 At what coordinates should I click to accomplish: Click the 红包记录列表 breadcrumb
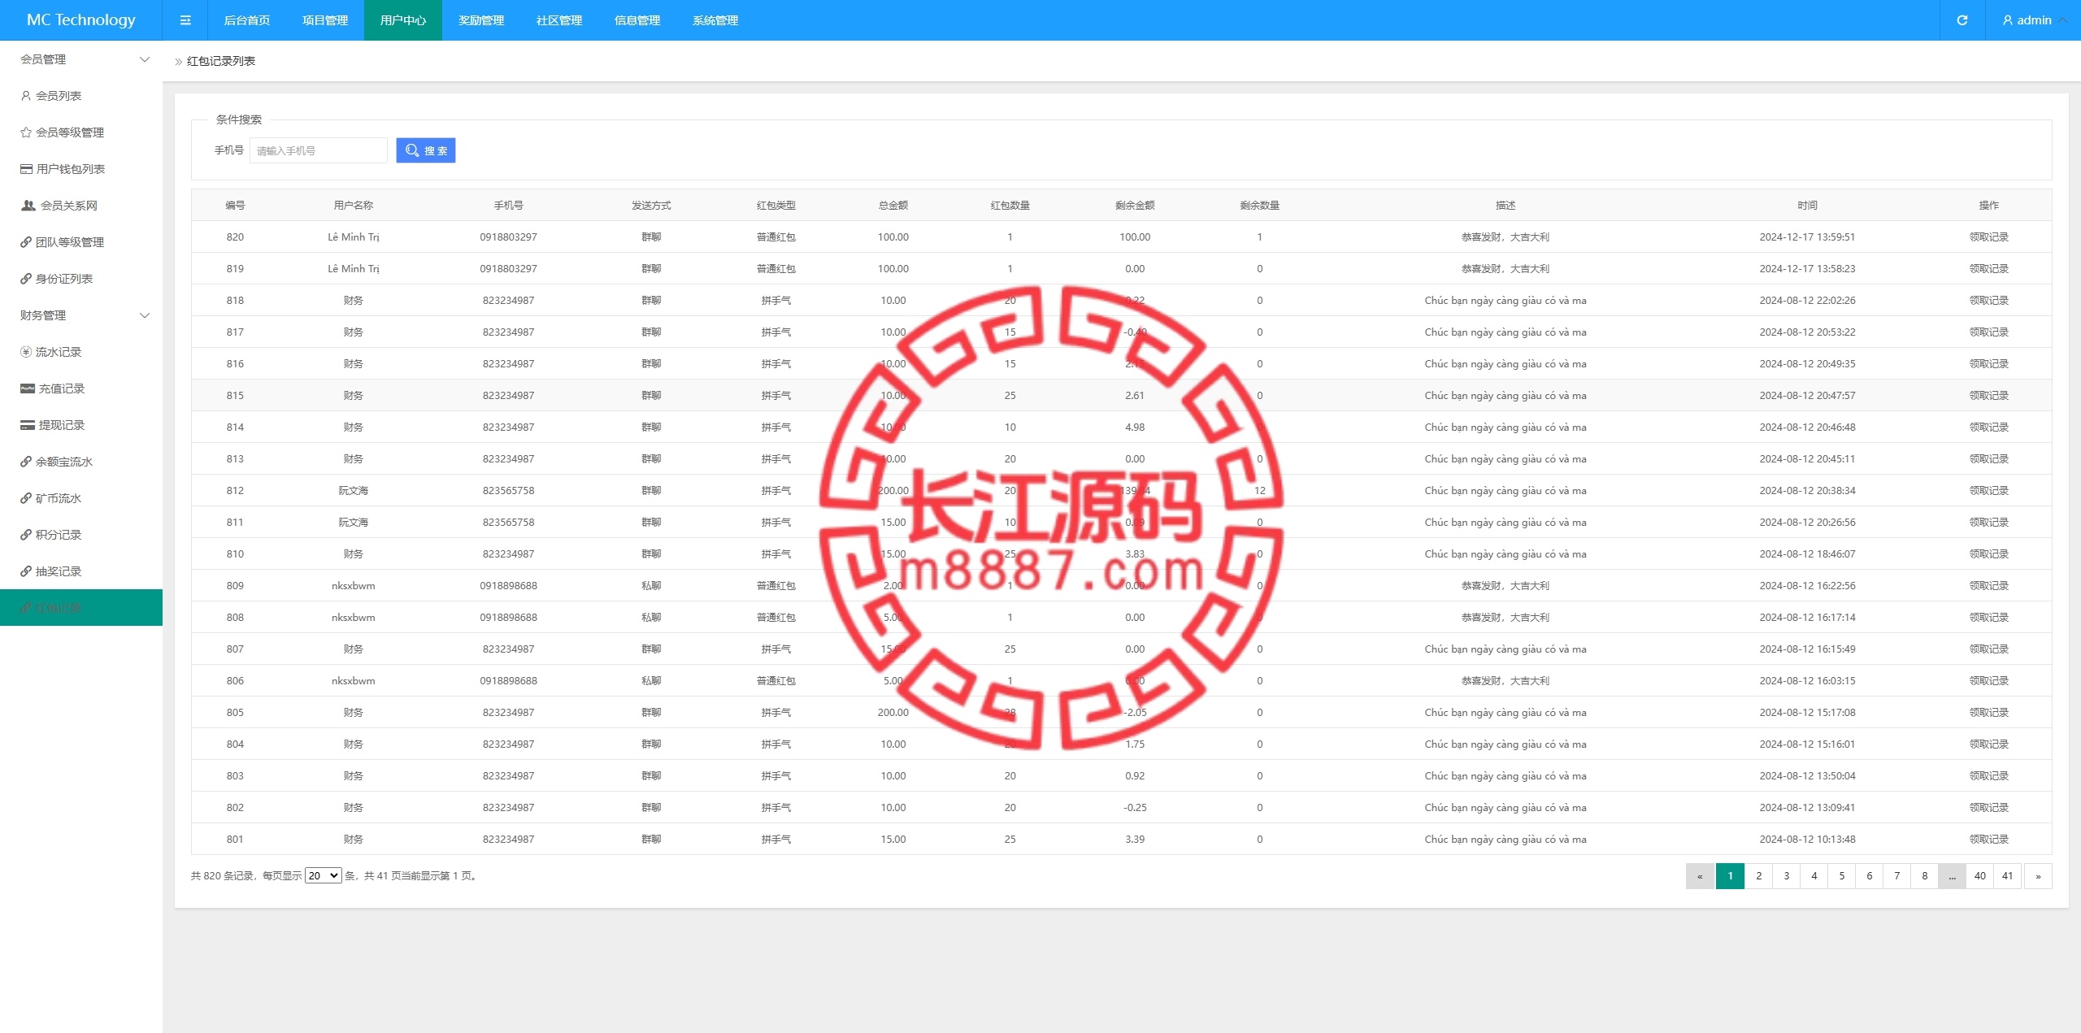coord(221,61)
